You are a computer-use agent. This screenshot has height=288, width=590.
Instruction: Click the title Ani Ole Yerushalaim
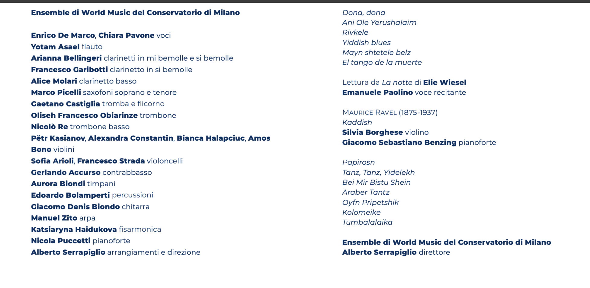379,23
